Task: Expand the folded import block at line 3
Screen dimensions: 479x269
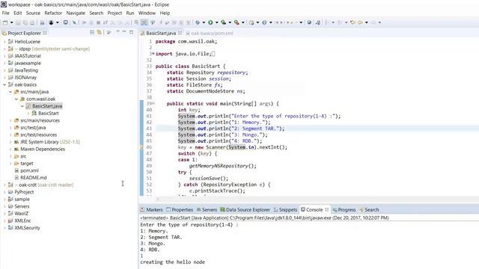Action: pyautogui.click(x=153, y=54)
